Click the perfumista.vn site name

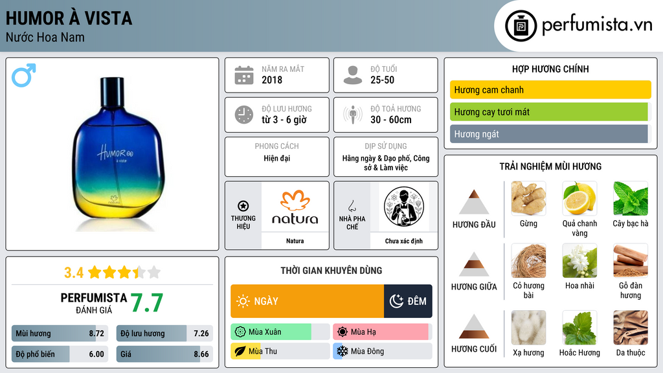click(597, 25)
